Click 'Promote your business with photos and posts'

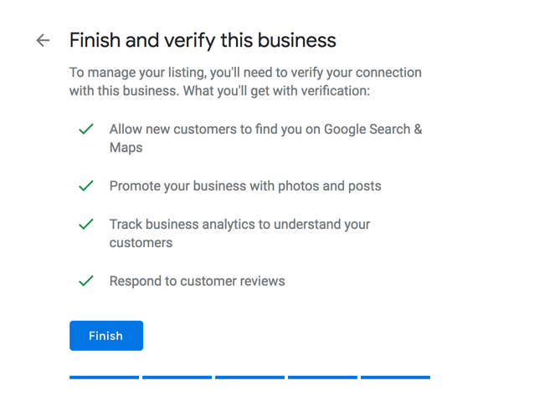coord(245,186)
